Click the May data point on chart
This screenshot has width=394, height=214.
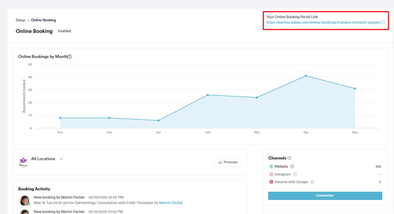click(x=355, y=88)
